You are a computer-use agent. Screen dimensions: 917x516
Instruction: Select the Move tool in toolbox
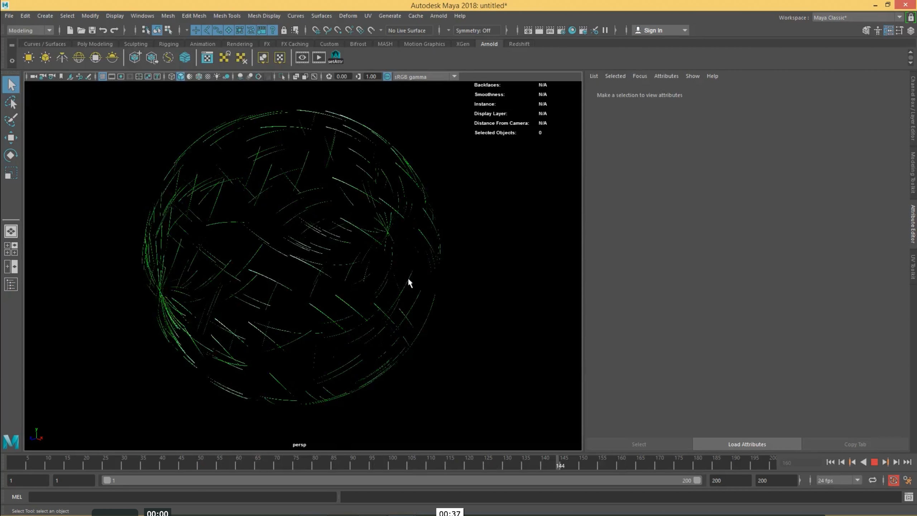[x=11, y=138]
